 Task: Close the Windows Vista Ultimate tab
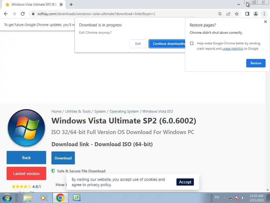pyautogui.click(x=61, y=4)
